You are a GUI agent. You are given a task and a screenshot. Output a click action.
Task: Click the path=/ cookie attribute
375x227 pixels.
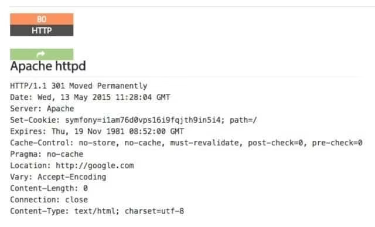(243, 120)
